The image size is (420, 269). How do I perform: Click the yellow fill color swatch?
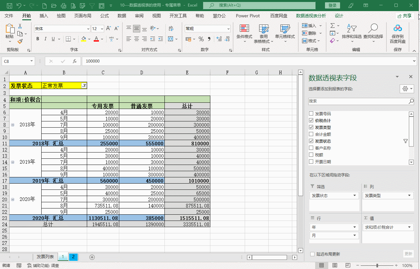coord(84,39)
